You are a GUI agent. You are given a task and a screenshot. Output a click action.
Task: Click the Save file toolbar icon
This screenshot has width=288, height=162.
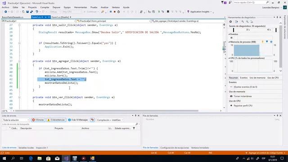pyautogui.click(x=27, y=12)
